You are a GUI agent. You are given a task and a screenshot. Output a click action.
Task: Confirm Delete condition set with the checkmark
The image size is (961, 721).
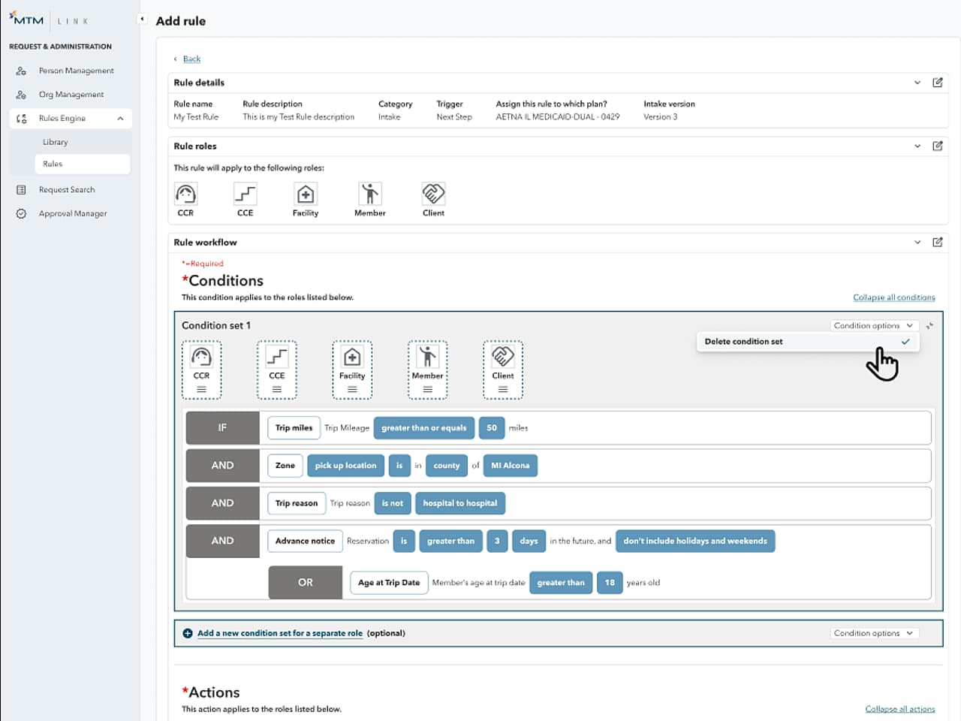[905, 341]
